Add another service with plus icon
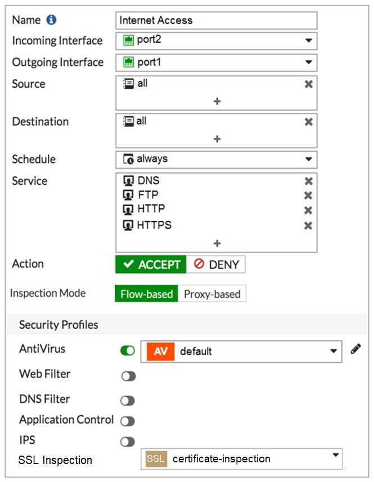374x482 pixels. [217, 243]
